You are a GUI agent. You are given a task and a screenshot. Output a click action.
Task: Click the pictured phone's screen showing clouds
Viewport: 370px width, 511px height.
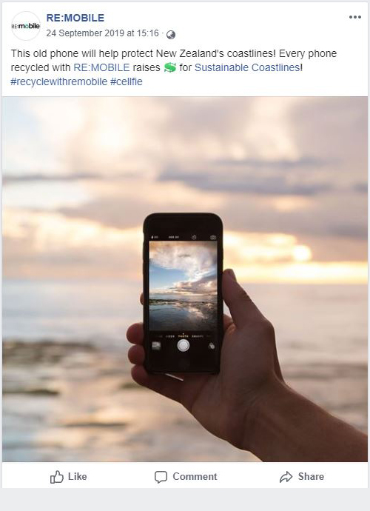click(183, 286)
